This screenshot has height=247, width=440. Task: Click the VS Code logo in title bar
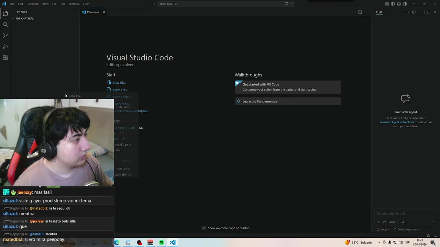tap(4, 4)
